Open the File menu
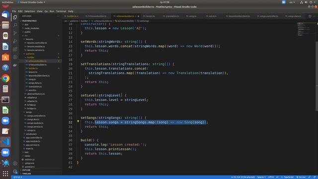 click(14, 11)
